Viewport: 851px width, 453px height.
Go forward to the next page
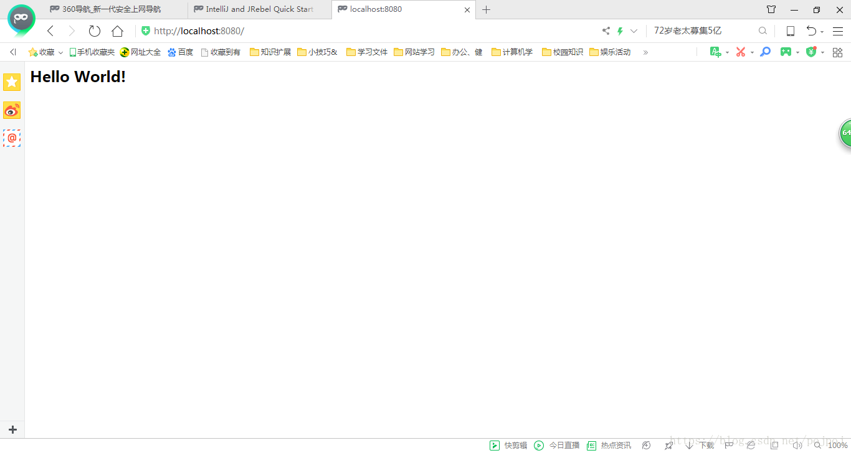(71, 31)
